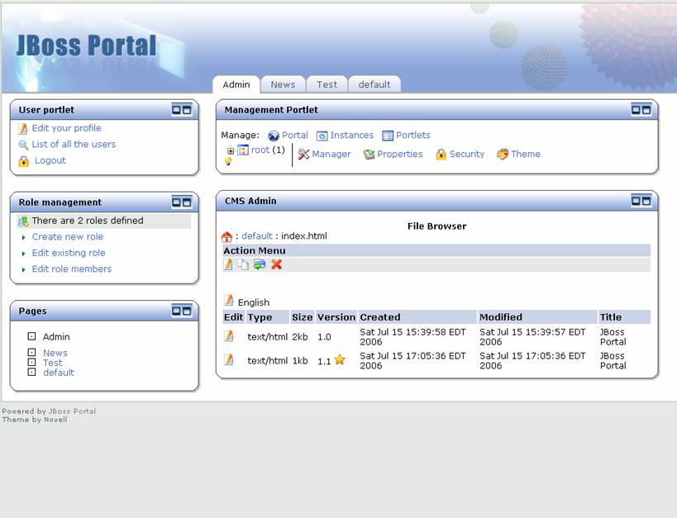Viewport: 677px width, 518px height.
Task: Click the Manager tools icon
Action: tap(303, 154)
